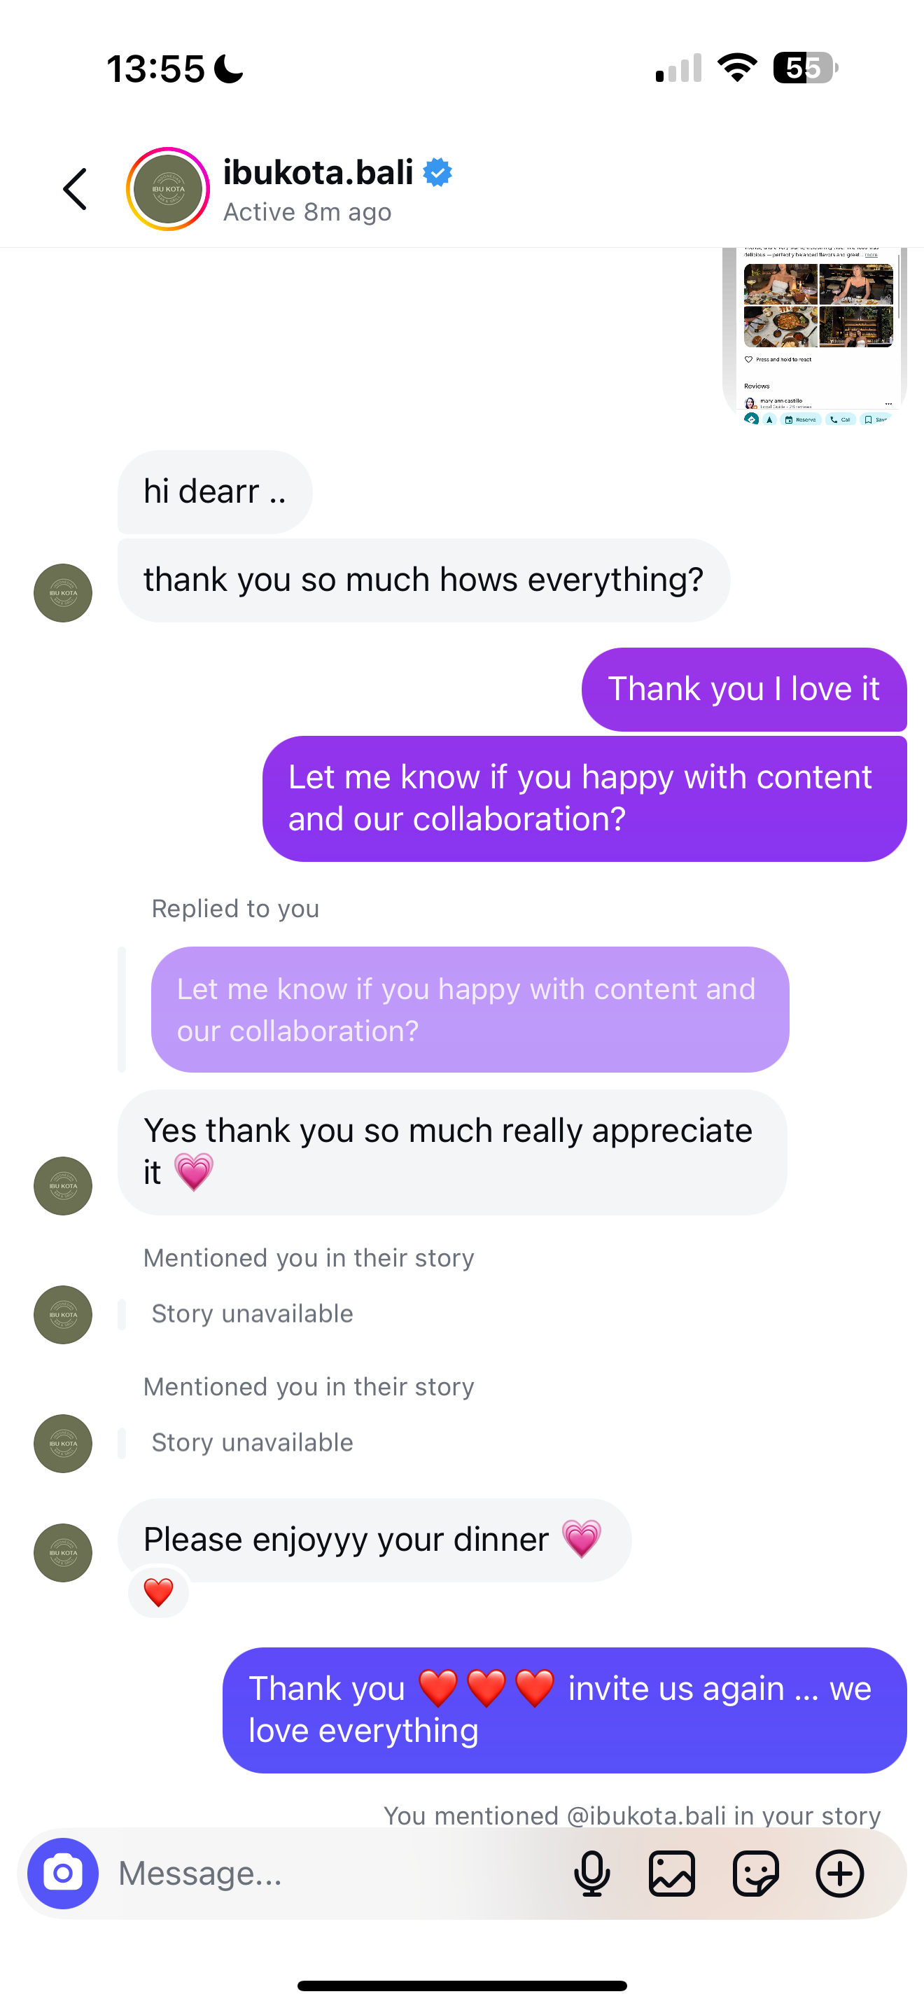This screenshot has height=2008, width=924.
Task: Tap avatar beside 'Please enjoyyy your dinner'
Action: point(63,1552)
